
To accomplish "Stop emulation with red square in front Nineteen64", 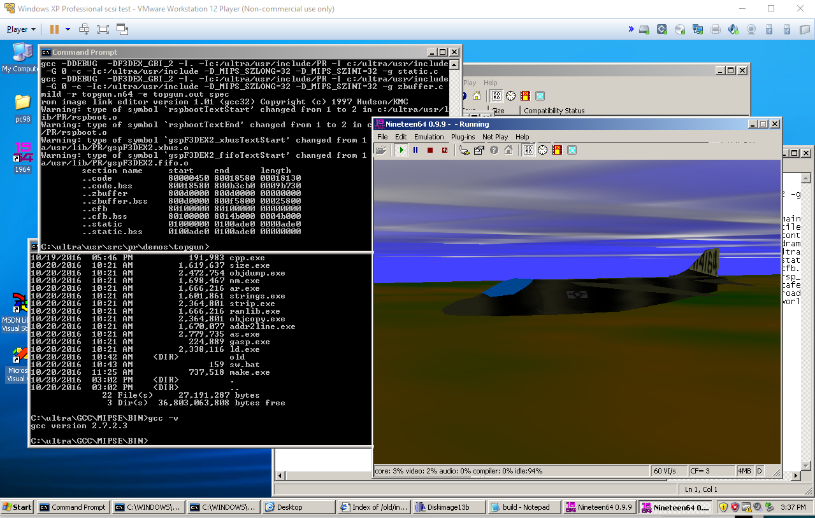I will (x=430, y=150).
